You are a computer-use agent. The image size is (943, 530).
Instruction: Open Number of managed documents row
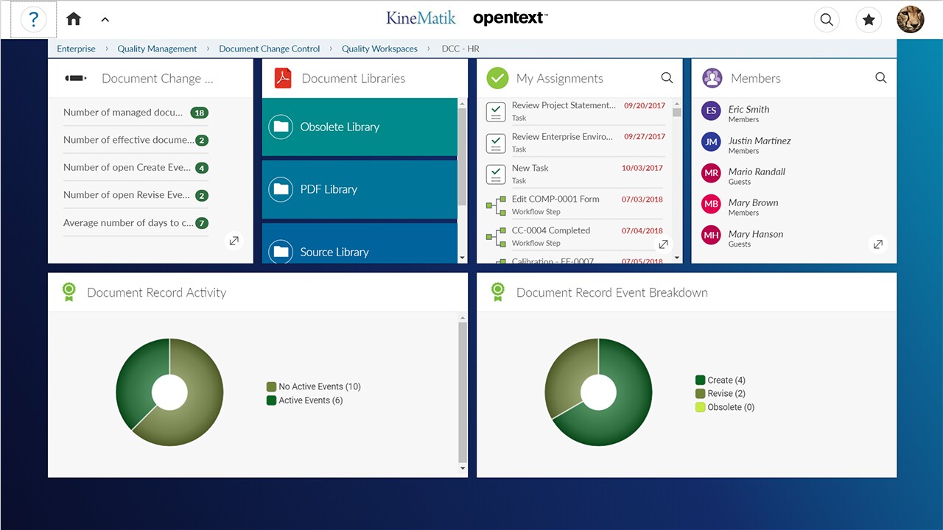point(136,113)
